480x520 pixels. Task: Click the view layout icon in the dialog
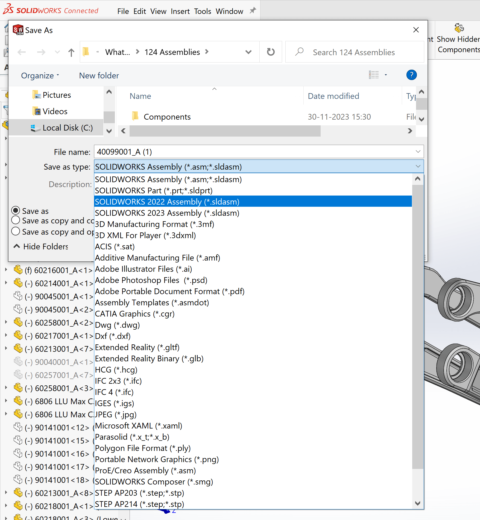click(374, 75)
